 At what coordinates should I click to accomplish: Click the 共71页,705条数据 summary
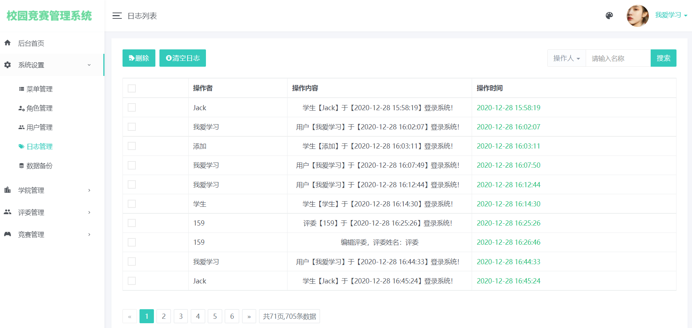pyautogui.click(x=289, y=316)
